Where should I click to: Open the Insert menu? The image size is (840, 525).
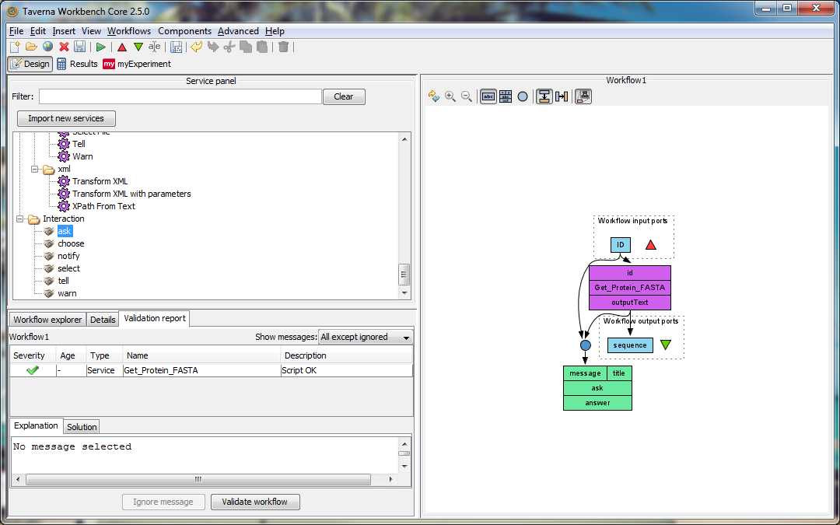64,31
